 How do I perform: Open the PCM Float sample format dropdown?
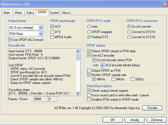pyautogui.click(x=41, y=34)
